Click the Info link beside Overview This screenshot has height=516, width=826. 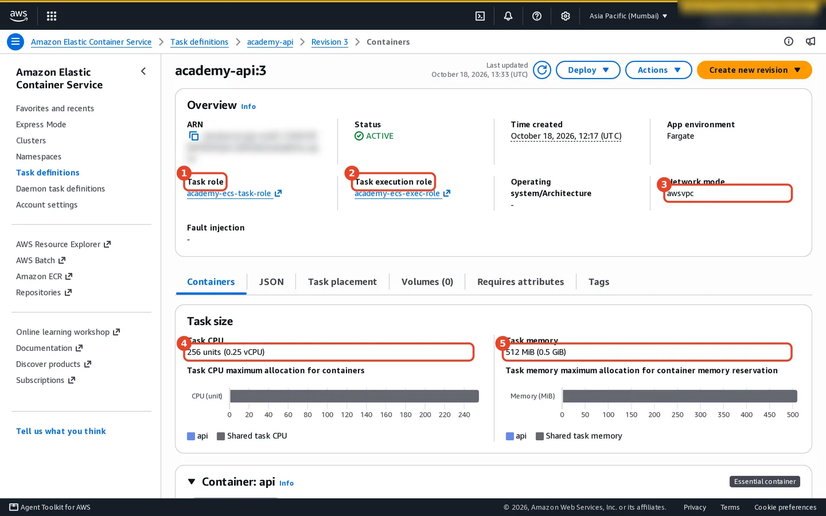pos(248,107)
